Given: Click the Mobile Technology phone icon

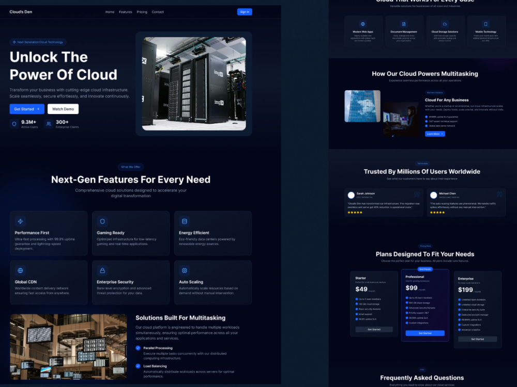Looking at the screenshot, I should tap(485, 24).
